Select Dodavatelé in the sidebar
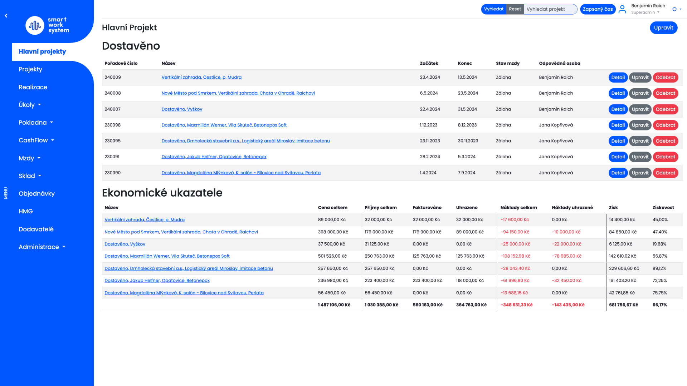The image size is (687, 386). point(36,229)
